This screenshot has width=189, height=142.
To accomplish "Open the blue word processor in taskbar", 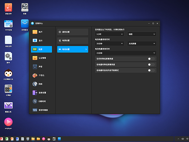I will [x=17, y=139].
